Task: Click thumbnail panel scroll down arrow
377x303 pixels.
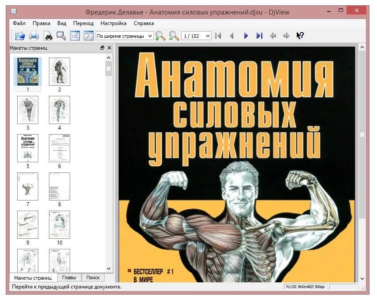Action: pos(108,269)
